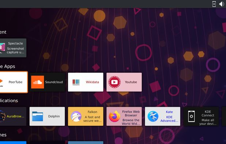Screen dimensions: 226x144
Task: Click the KDE Connect phone icon tile
Action: coord(191,116)
